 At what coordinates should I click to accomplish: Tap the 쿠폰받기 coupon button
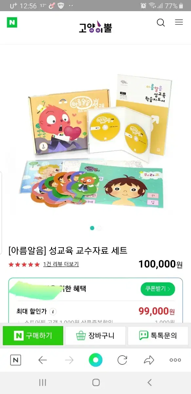(x=158, y=289)
